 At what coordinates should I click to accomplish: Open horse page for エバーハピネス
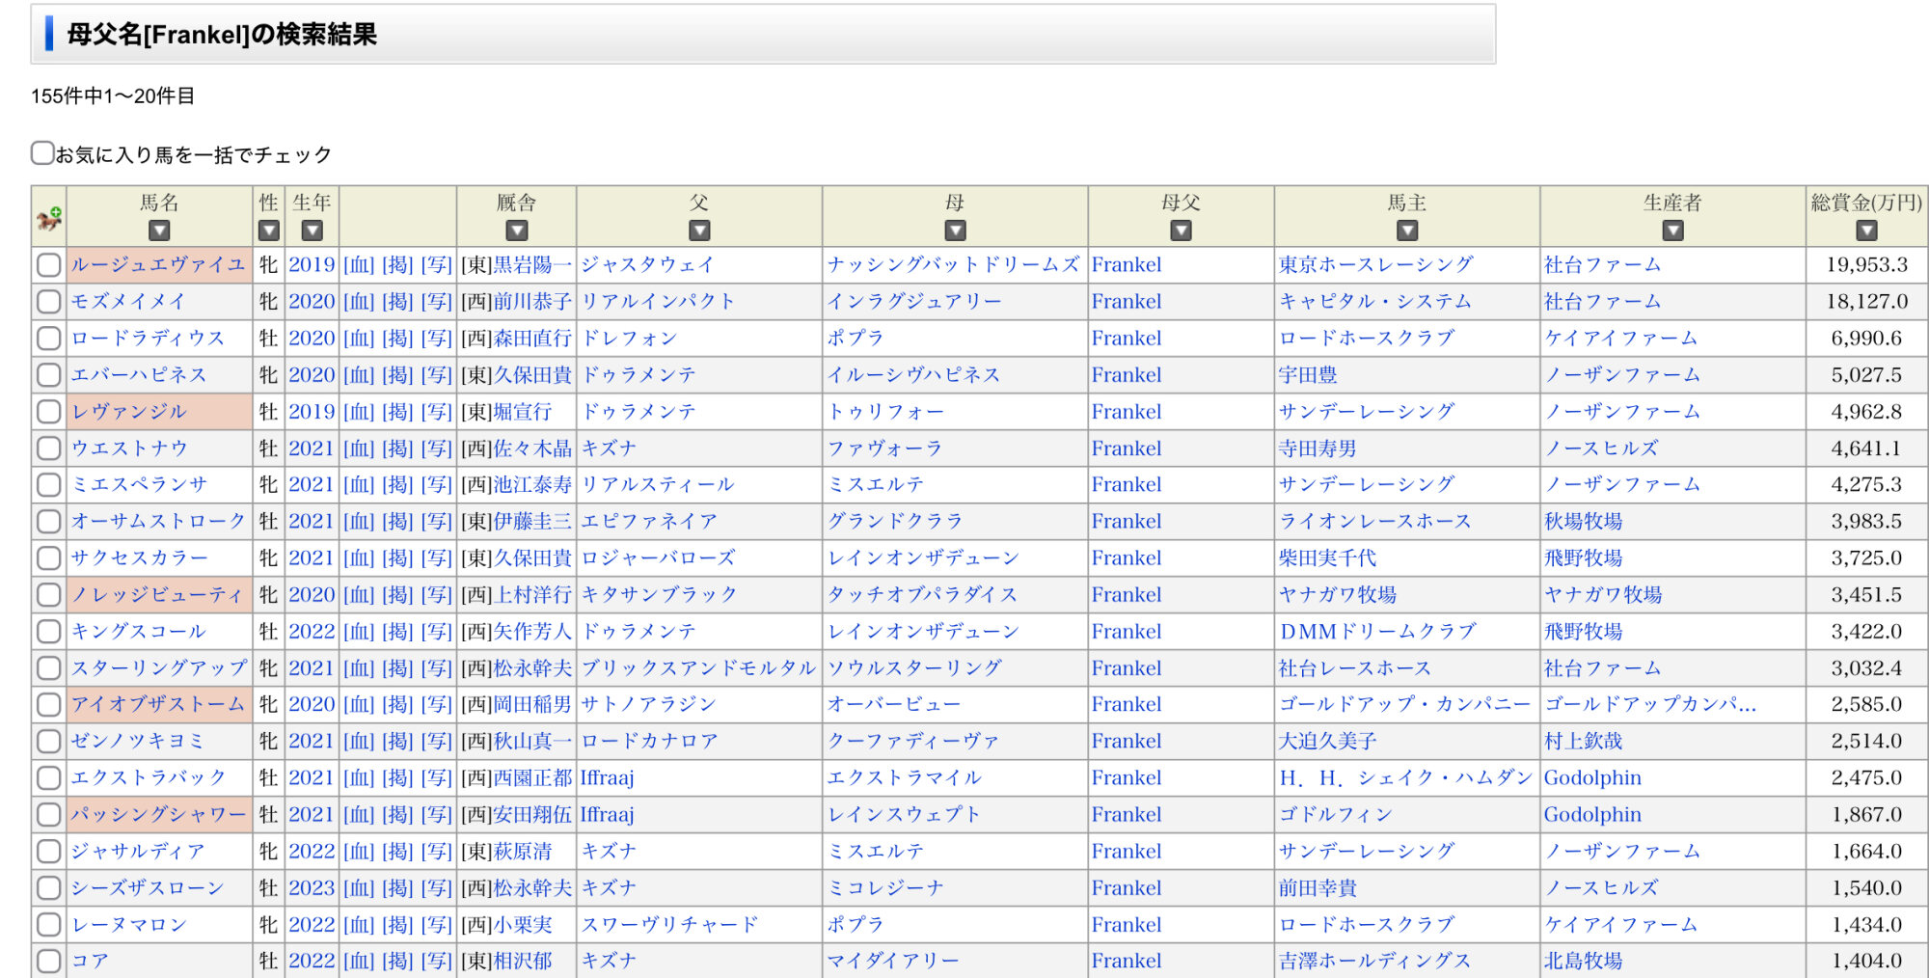coord(139,374)
